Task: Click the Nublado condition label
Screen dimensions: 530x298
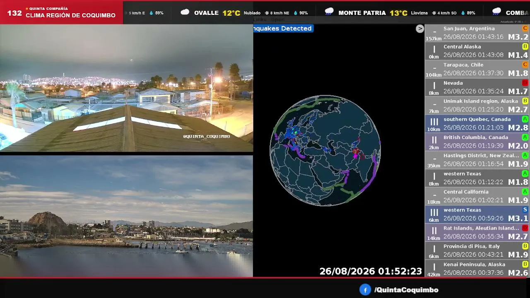Action: coord(252,13)
